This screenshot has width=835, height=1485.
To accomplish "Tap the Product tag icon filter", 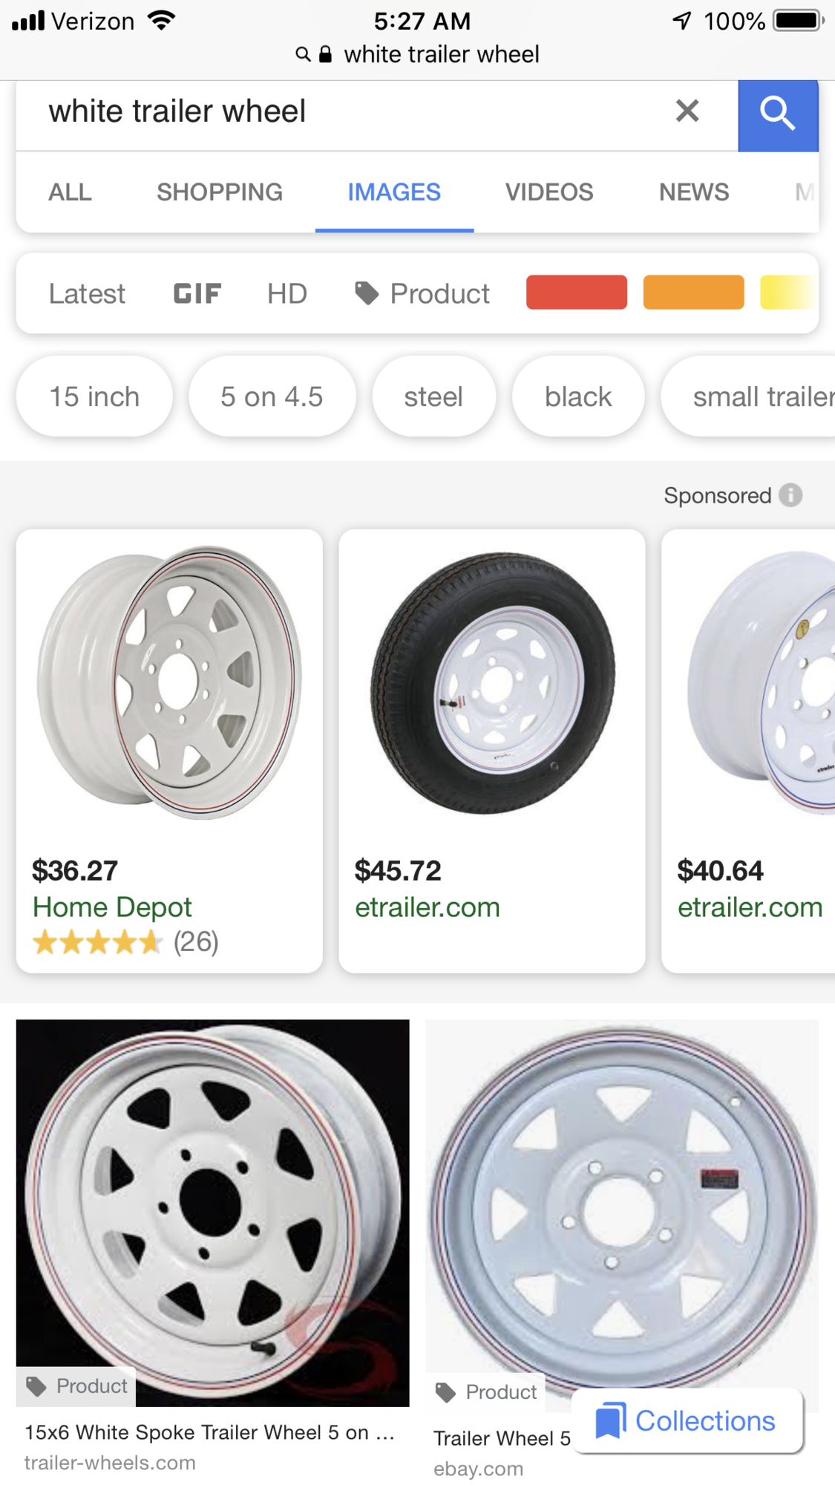I will (x=366, y=293).
